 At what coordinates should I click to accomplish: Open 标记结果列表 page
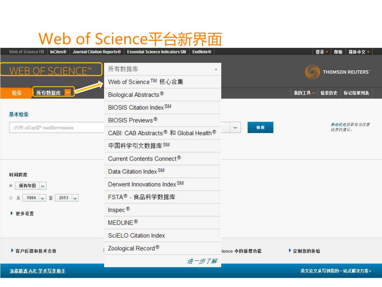click(x=356, y=93)
